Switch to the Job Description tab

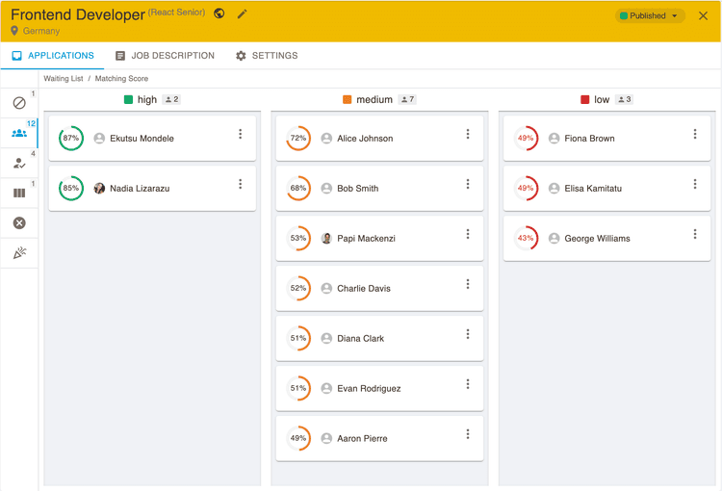point(165,56)
